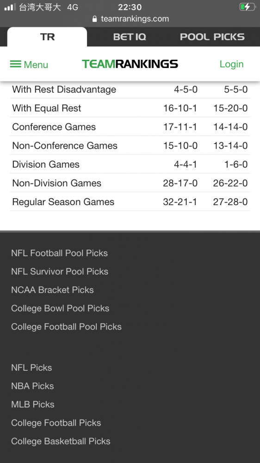Open the hamburger Menu icon
Screen dimensions: 260x463
click(16, 64)
